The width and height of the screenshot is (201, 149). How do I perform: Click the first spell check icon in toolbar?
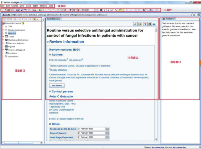click(71, 10)
